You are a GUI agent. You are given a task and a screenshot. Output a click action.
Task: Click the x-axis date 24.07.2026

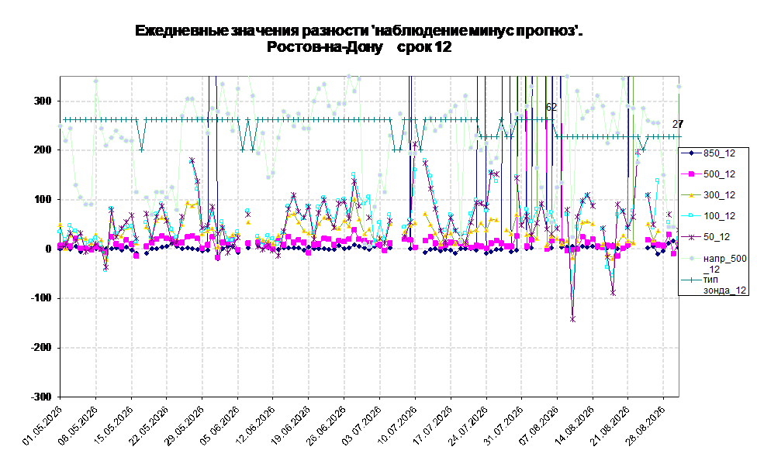[x=468, y=425]
